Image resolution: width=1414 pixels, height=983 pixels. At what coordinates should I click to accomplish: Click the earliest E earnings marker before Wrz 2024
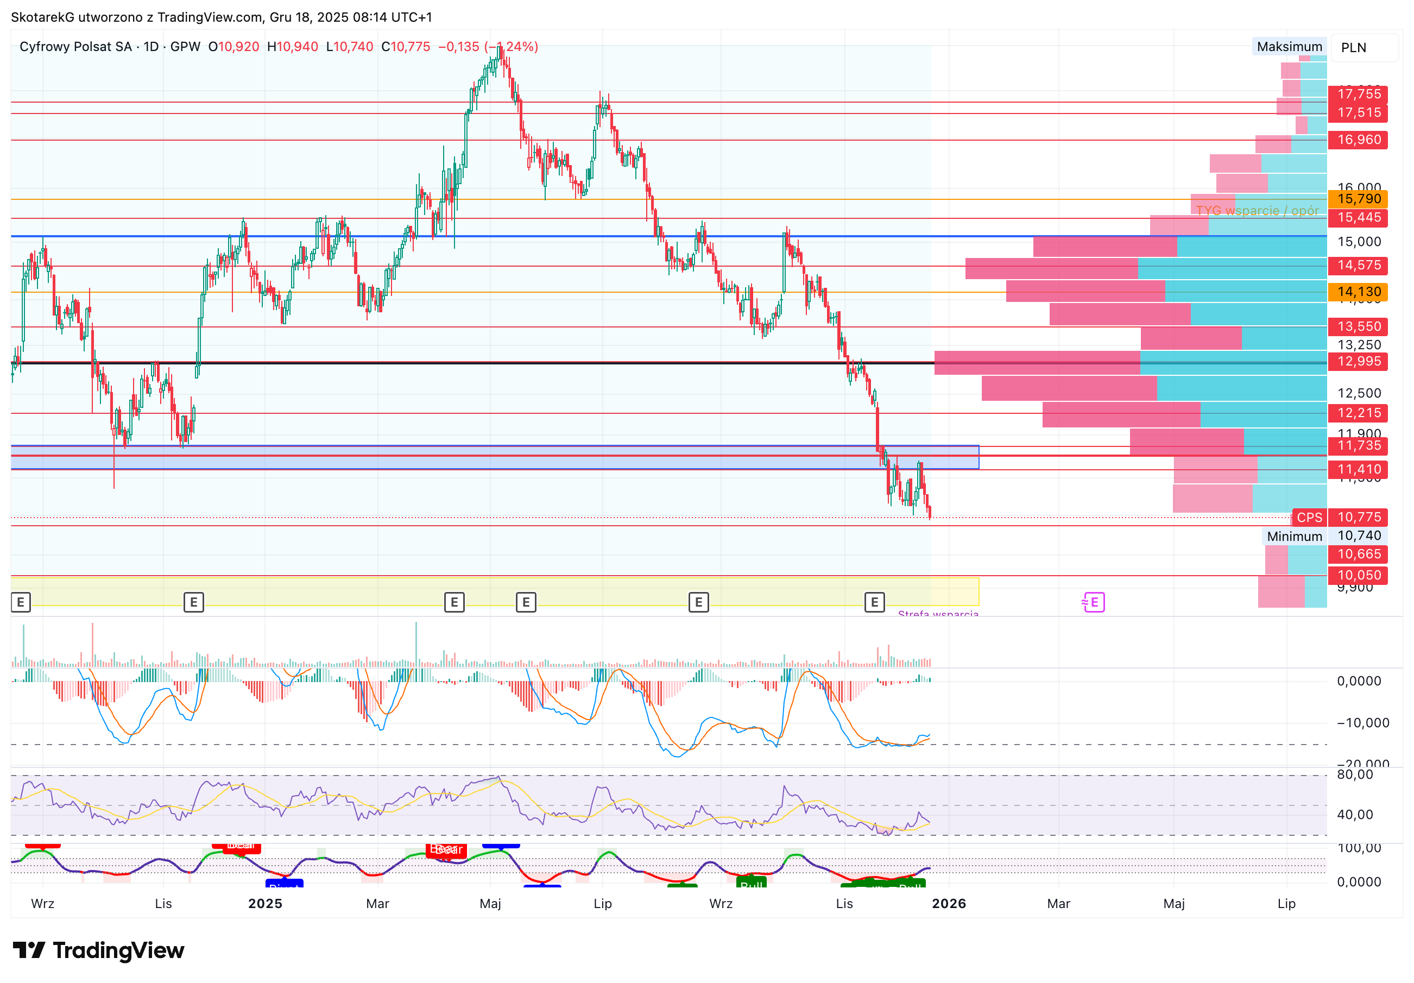tap(20, 602)
